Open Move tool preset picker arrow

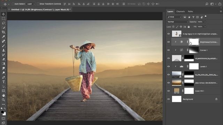(x=8, y=4)
